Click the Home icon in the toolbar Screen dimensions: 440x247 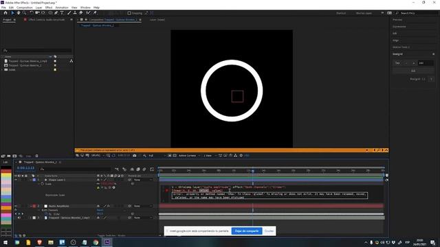tap(5, 13)
